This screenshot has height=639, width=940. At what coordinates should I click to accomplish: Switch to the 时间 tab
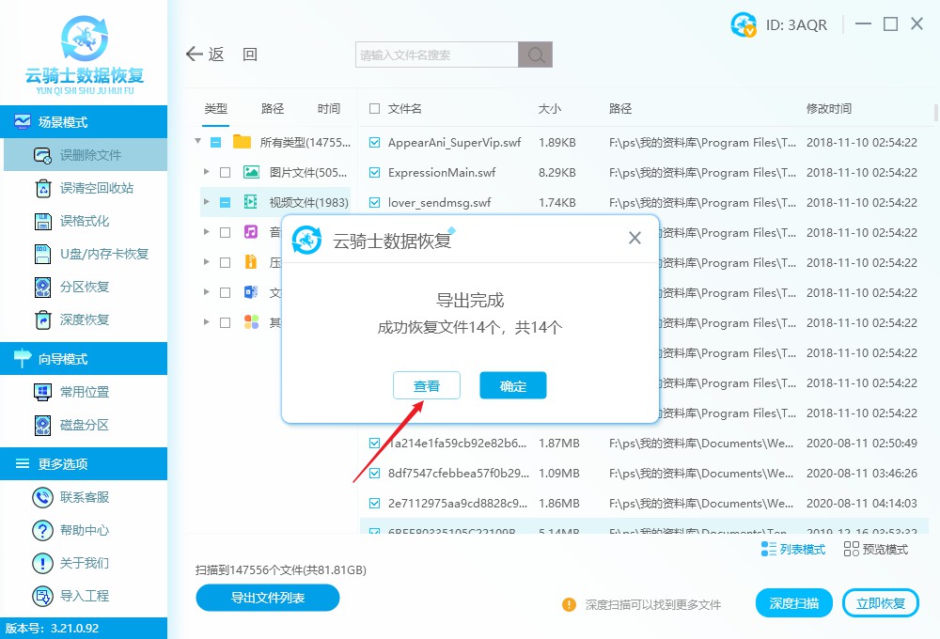(329, 108)
